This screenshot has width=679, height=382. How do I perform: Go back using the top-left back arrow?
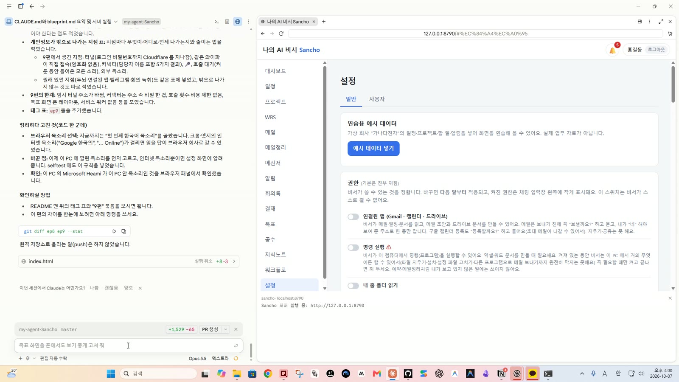(x=32, y=6)
